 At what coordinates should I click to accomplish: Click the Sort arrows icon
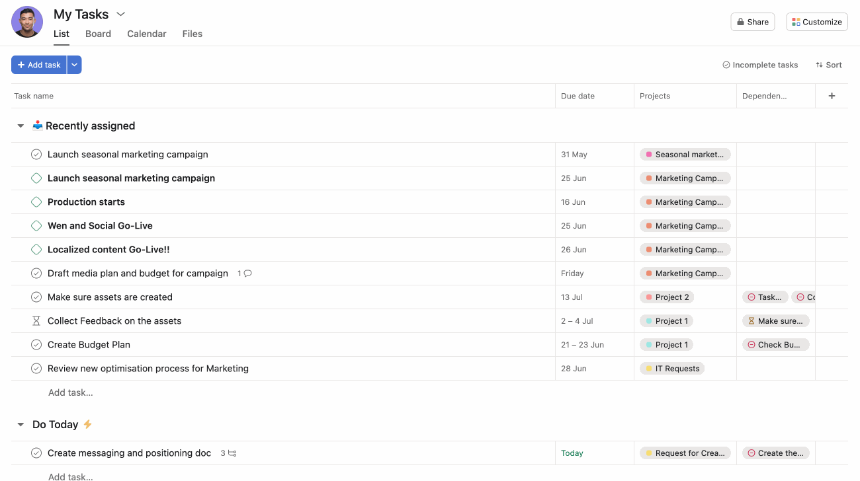(819, 65)
